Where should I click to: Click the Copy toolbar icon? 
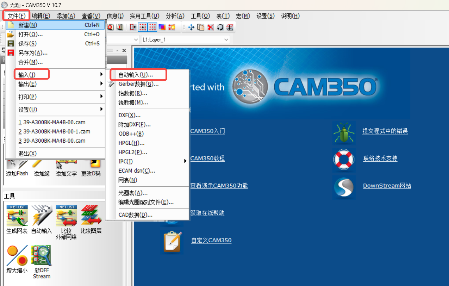tap(201, 27)
